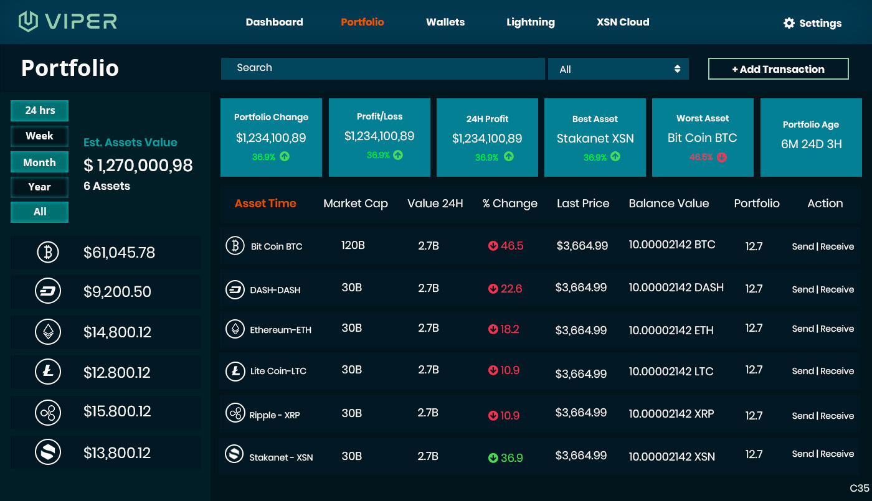Click green up arrow in Portfolio Change card
This screenshot has height=501, width=872.
coord(285,157)
